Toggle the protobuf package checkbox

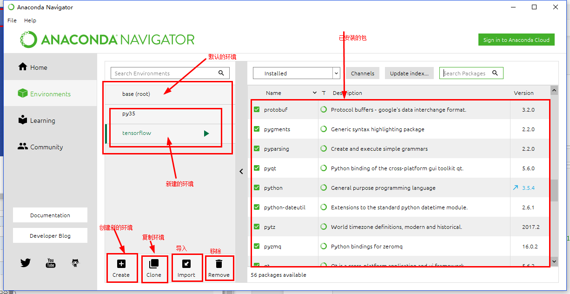pos(257,110)
